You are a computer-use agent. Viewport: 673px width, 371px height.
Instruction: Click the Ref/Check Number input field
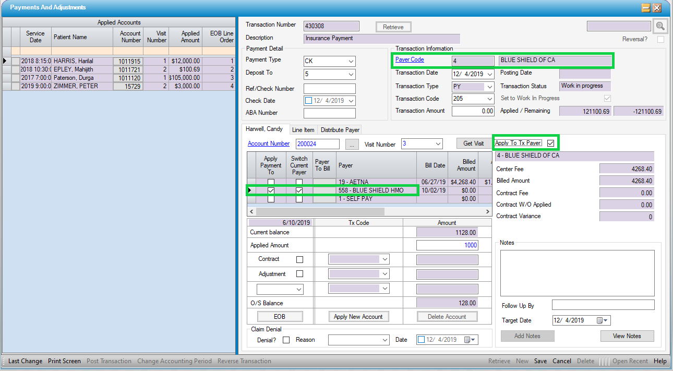pos(329,89)
